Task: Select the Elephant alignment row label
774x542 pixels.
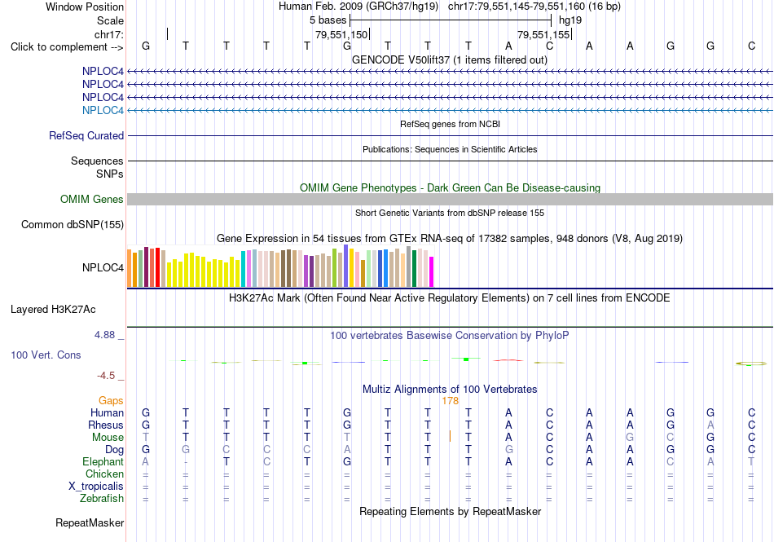Action: [x=103, y=461]
